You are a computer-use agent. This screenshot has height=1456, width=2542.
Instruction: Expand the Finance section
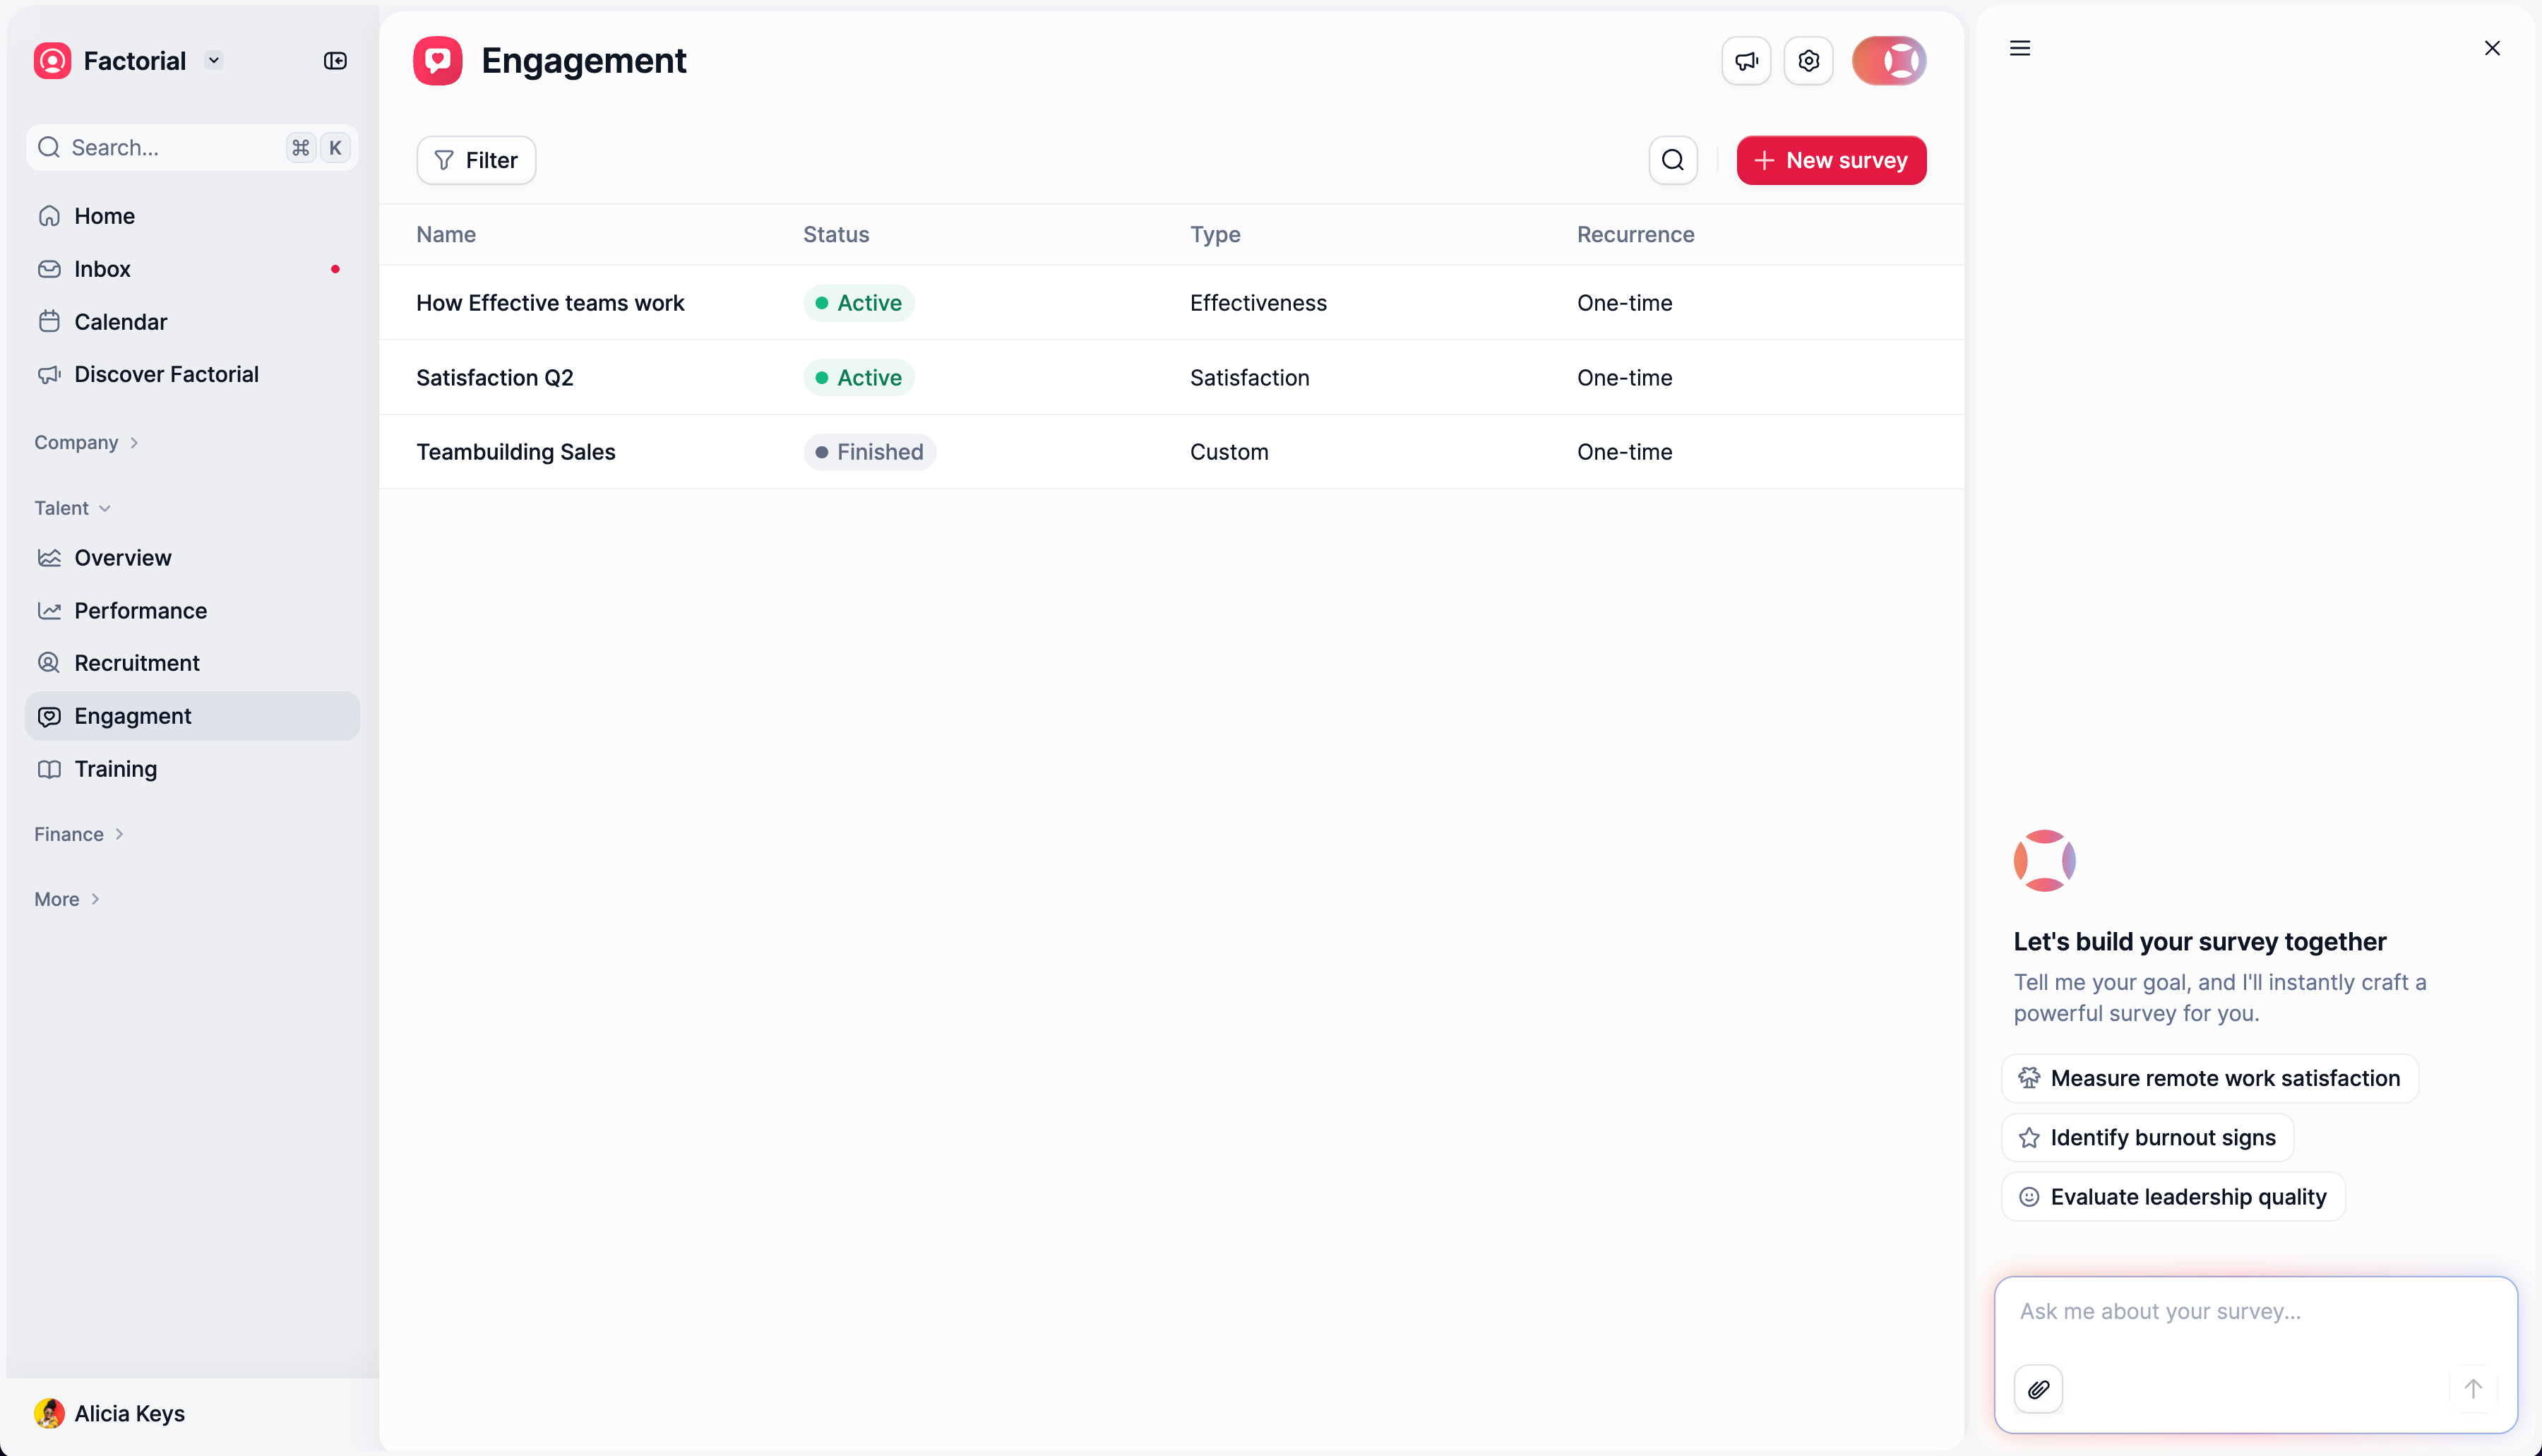(x=78, y=834)
